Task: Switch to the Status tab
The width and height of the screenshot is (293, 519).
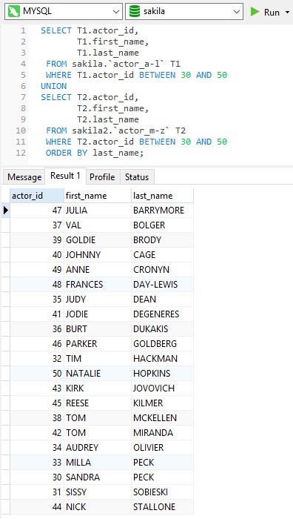Action: 137,177
